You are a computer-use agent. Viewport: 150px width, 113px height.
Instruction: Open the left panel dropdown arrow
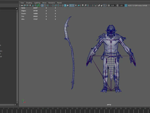click(17, 8)
